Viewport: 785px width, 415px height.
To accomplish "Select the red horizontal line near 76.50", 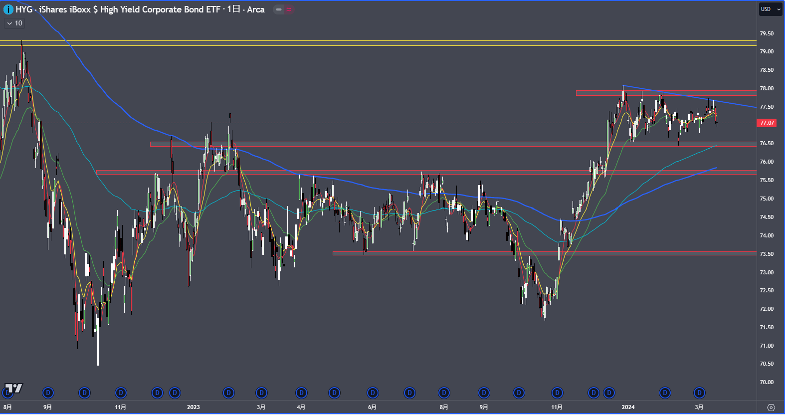I will coord(453,142).
